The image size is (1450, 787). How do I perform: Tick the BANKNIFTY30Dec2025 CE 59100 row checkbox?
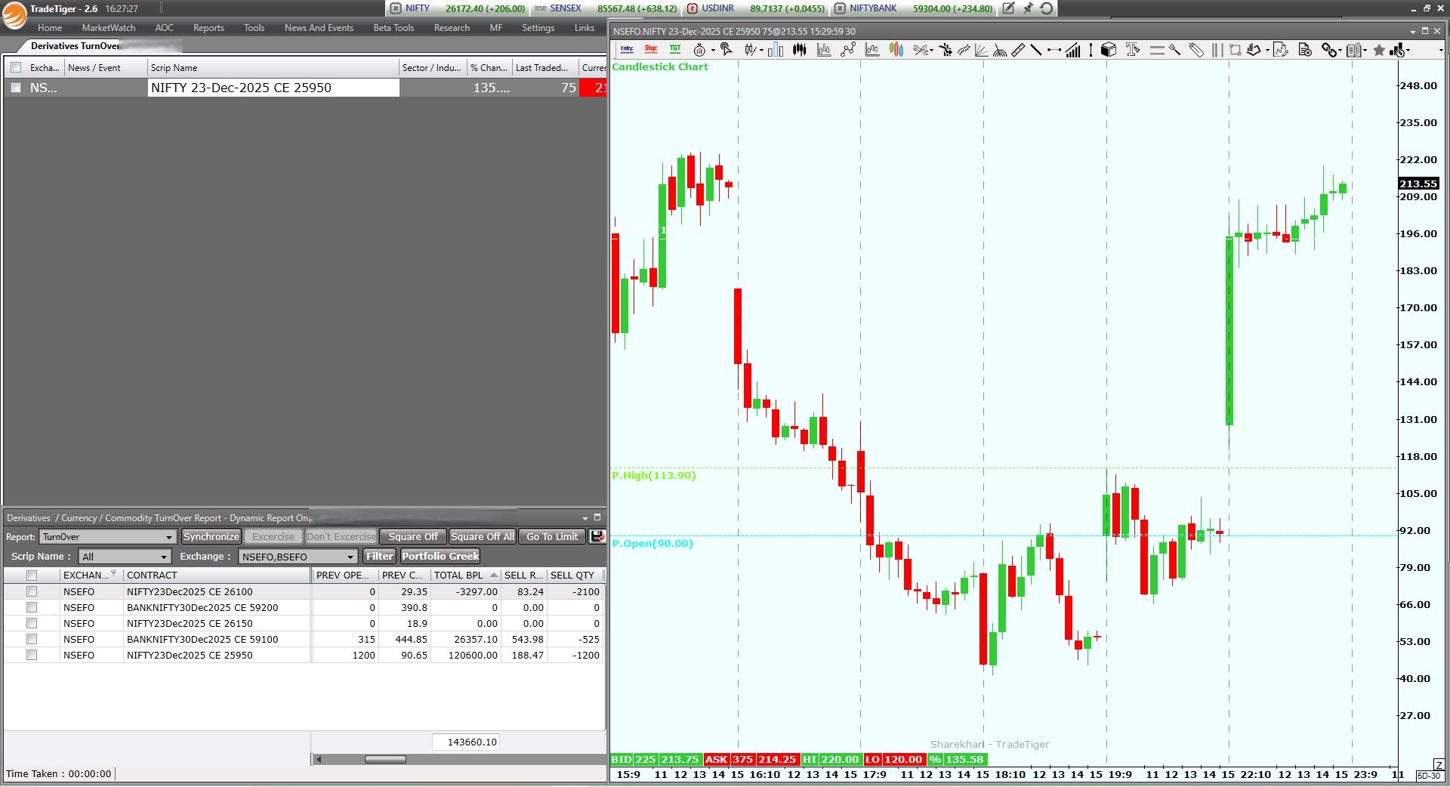coord(32,640)
